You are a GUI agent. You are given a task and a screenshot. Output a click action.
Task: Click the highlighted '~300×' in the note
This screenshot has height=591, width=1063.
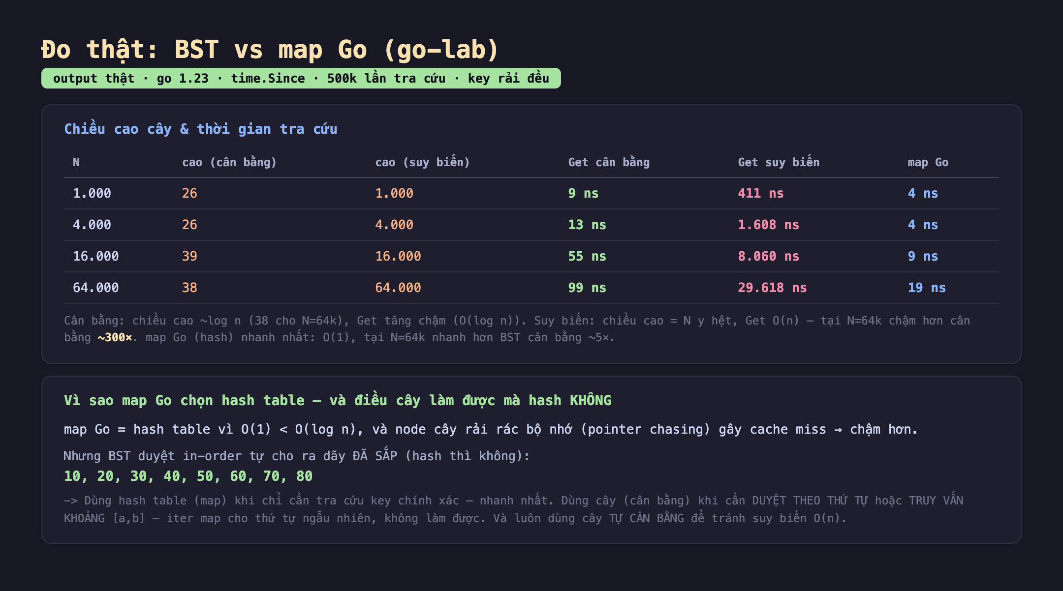[115, 337]
